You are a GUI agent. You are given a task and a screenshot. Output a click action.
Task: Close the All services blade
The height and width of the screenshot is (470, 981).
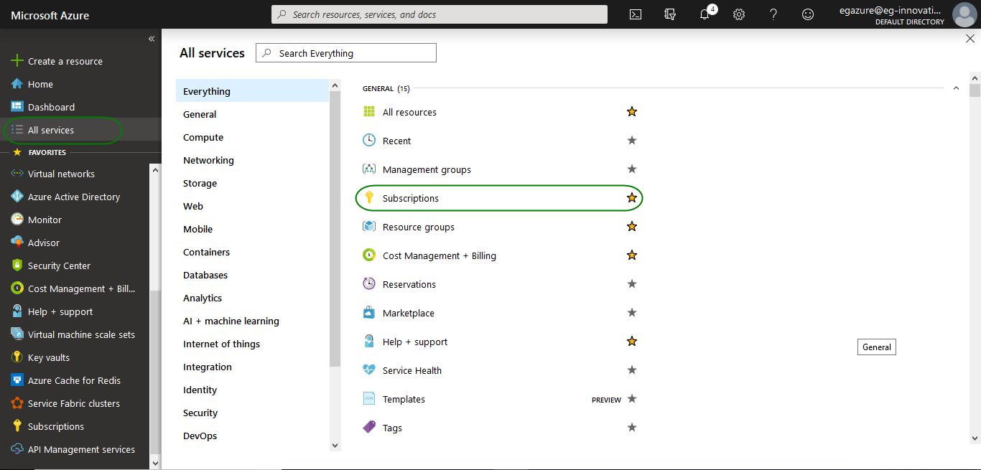point(970,39)
